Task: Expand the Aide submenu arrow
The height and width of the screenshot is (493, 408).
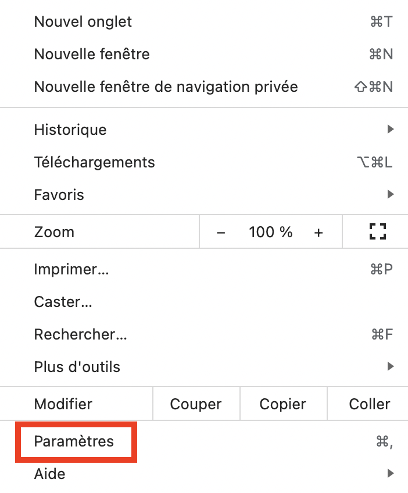Action: (391, 473)
